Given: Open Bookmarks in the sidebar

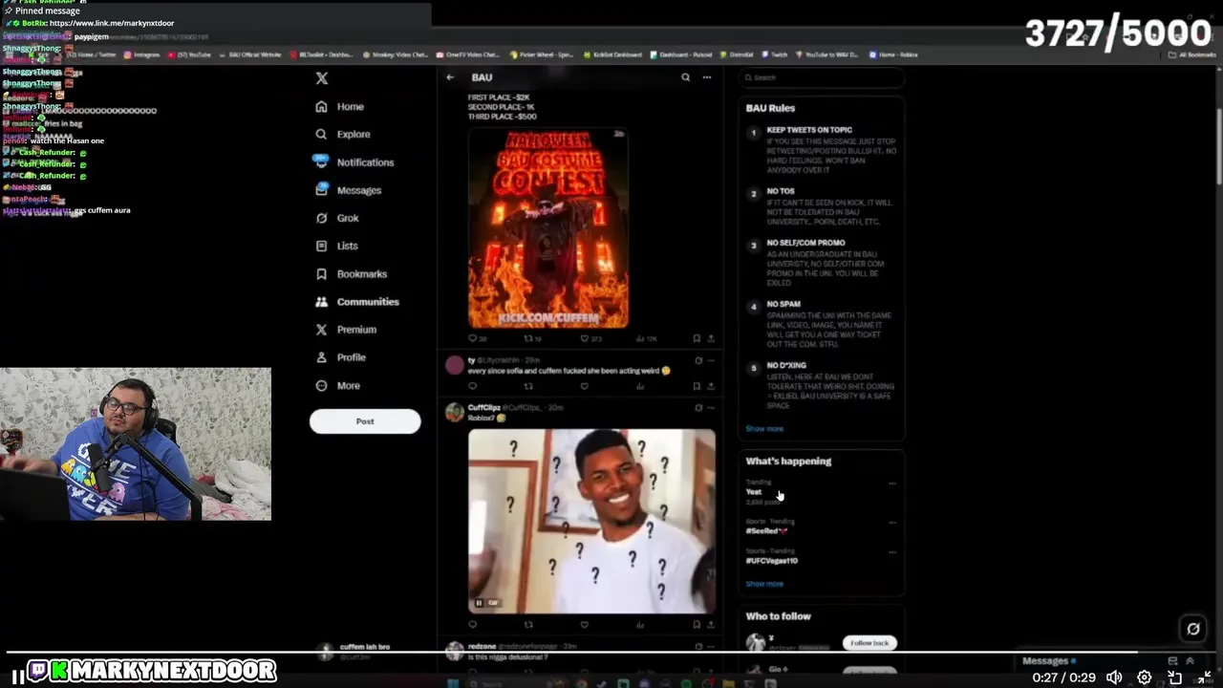Looking at the screenshot, I should (352, 273).
